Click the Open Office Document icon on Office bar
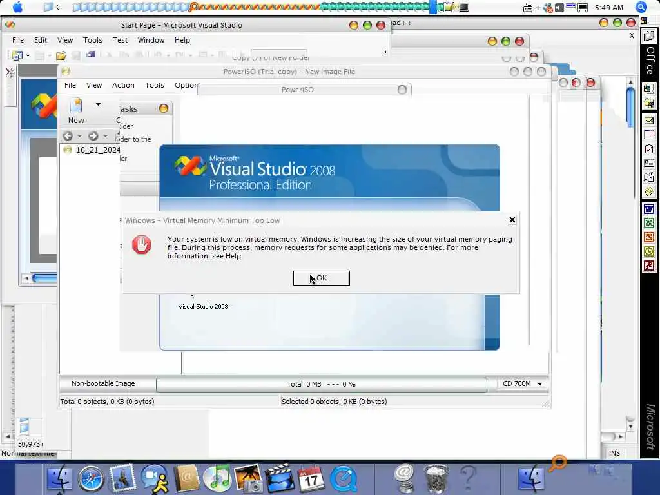The height and width of the screenshot is (495, 660). click(649, 103)
